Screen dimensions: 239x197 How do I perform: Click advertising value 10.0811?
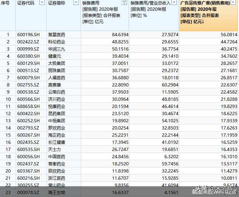pyautogui.click(x=229, y=178)
